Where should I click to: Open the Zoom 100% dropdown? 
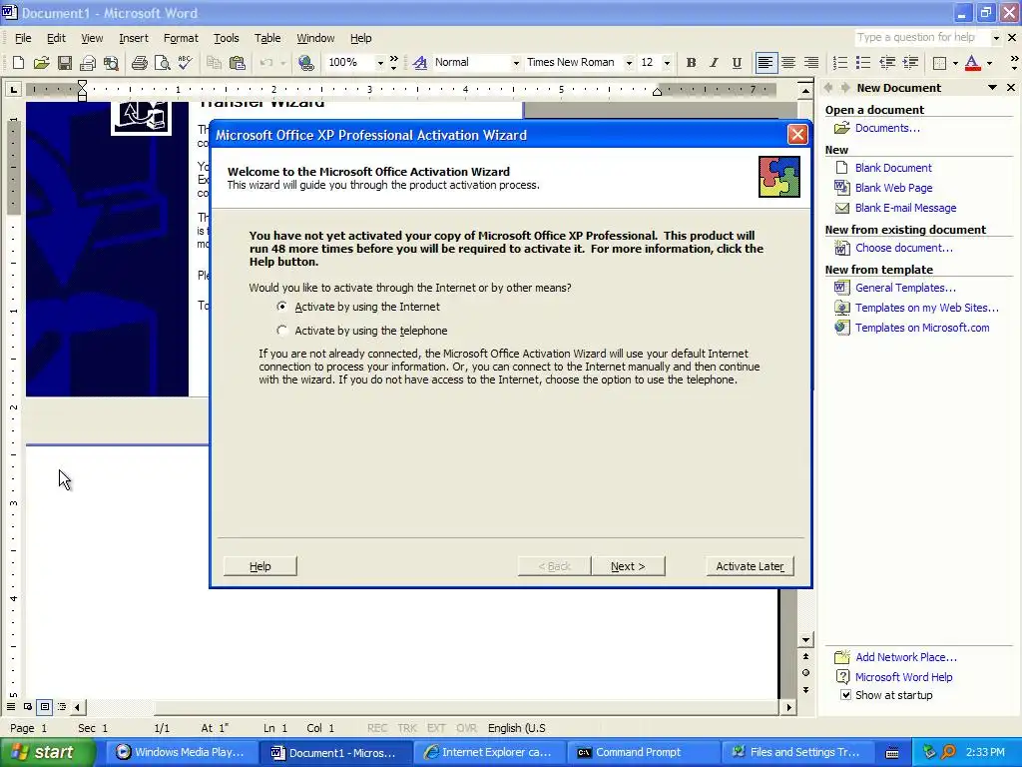[380, 63]
